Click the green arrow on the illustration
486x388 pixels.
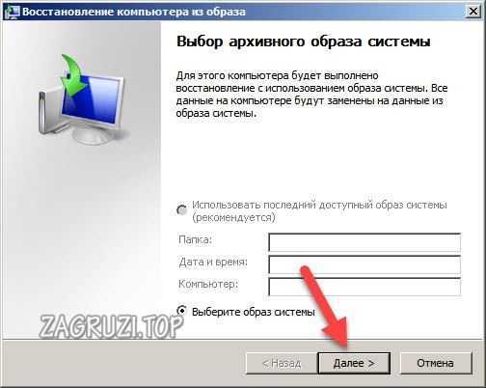click(74, 76)
